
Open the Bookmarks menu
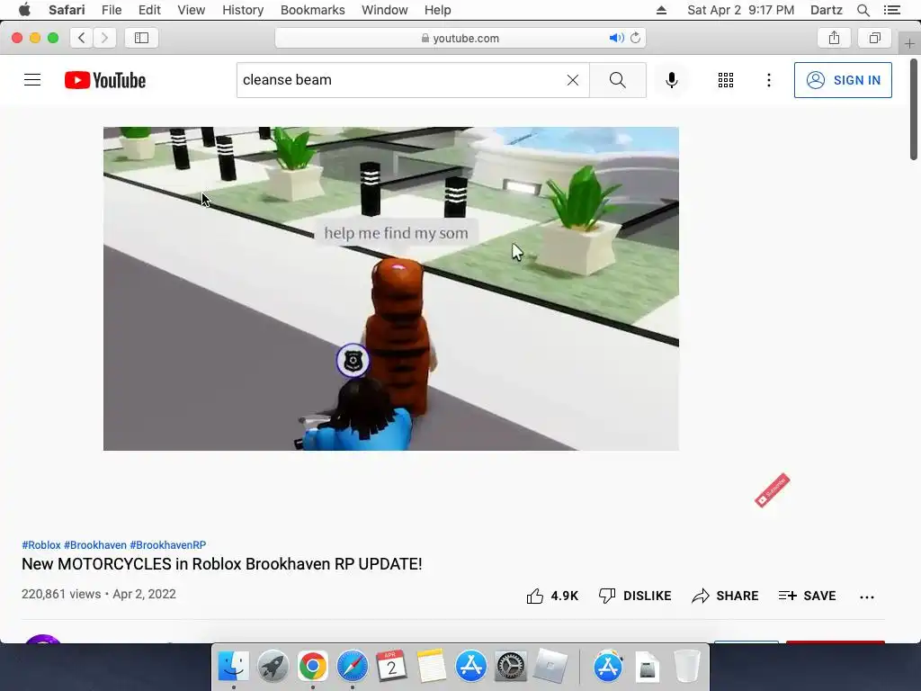312,10
